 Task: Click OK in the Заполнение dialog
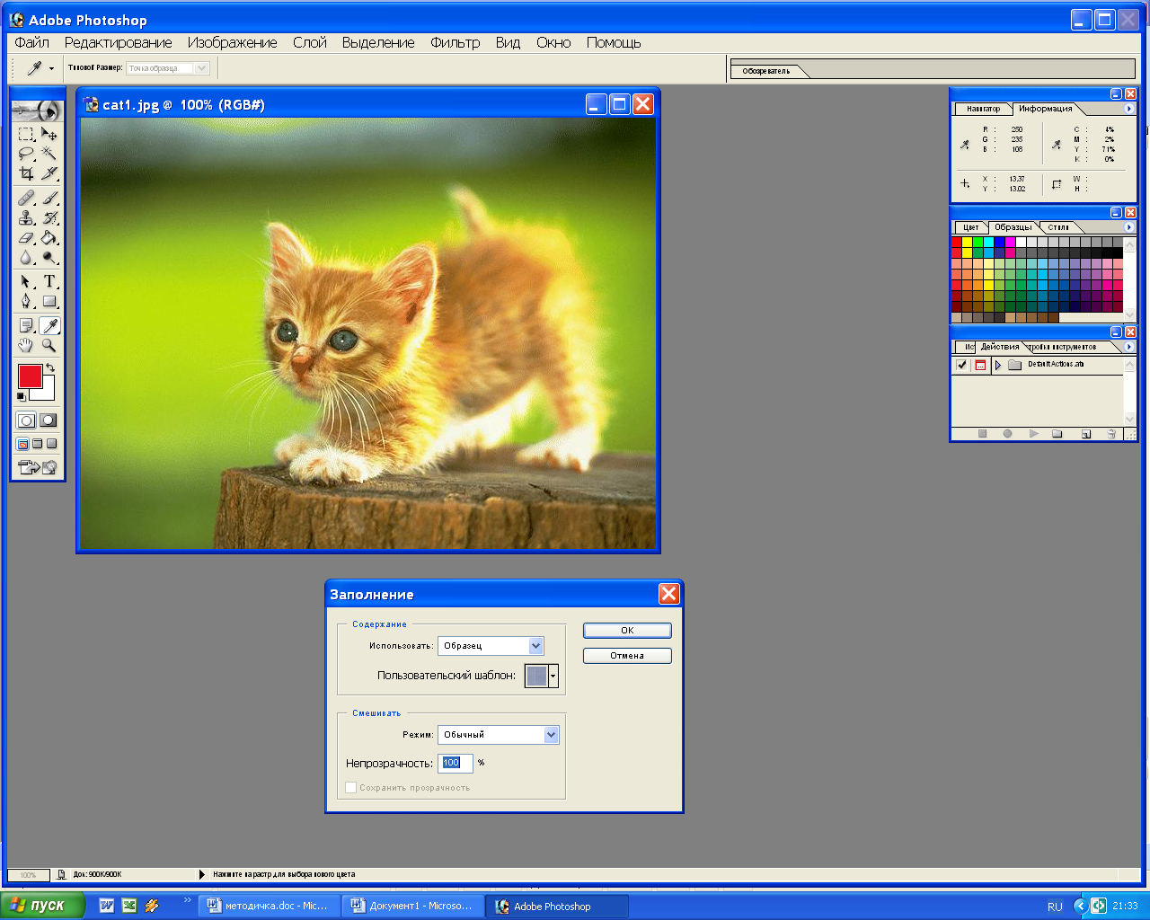[627, 631]
